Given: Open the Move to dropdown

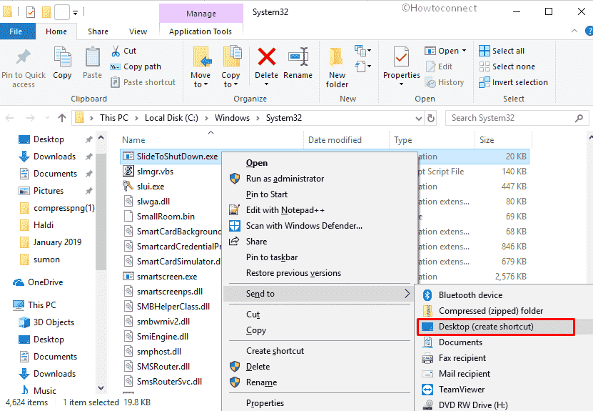Looking at the screenshot, I should tap(201, 79).
